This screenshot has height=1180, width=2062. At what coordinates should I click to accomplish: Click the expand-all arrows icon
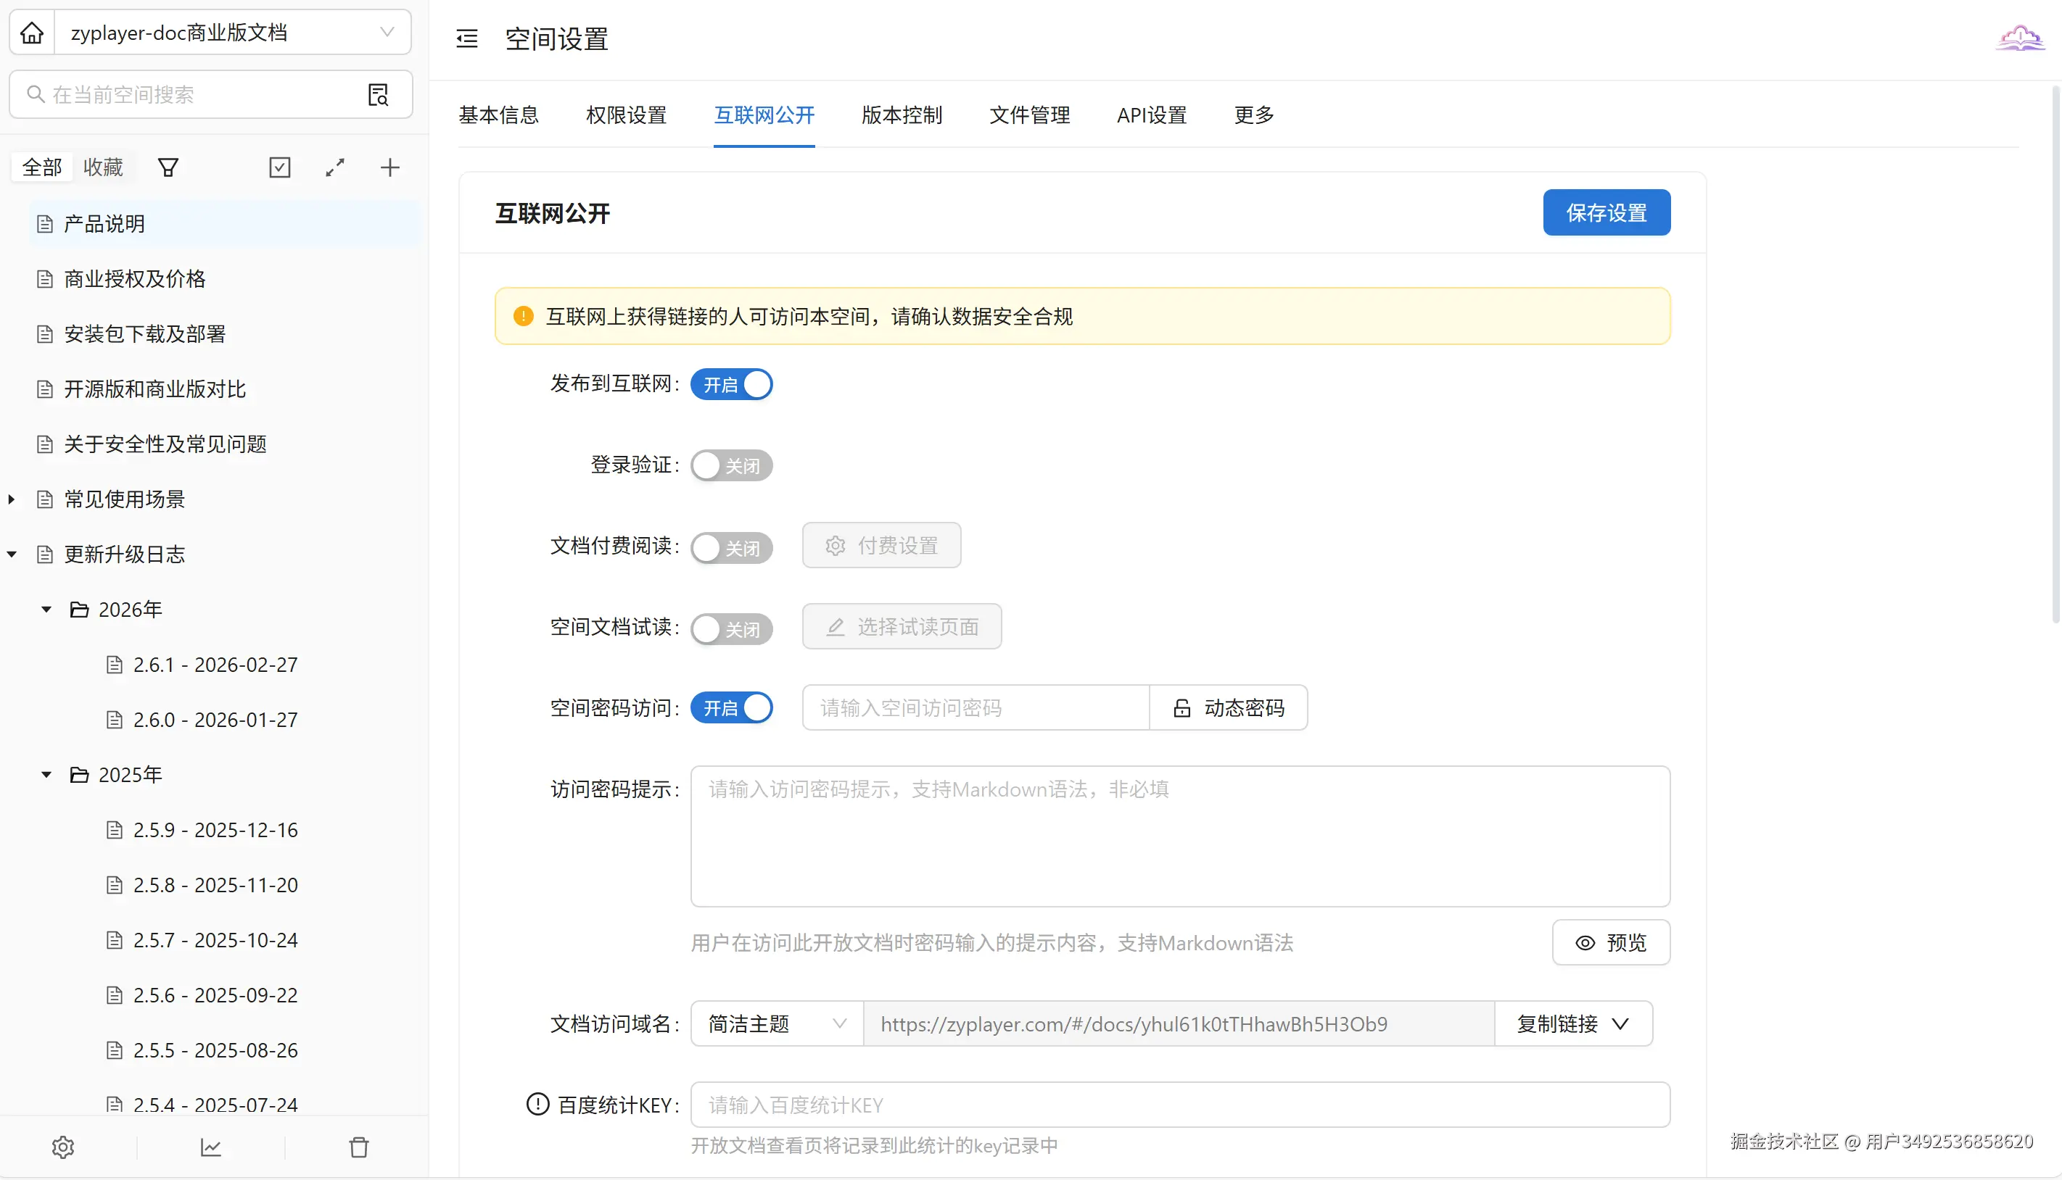(x=335, y=167)
